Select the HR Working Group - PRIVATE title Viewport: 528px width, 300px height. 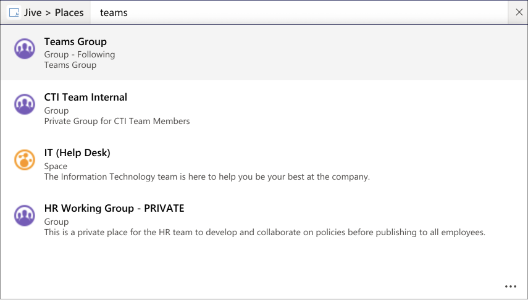click(114, 208)
